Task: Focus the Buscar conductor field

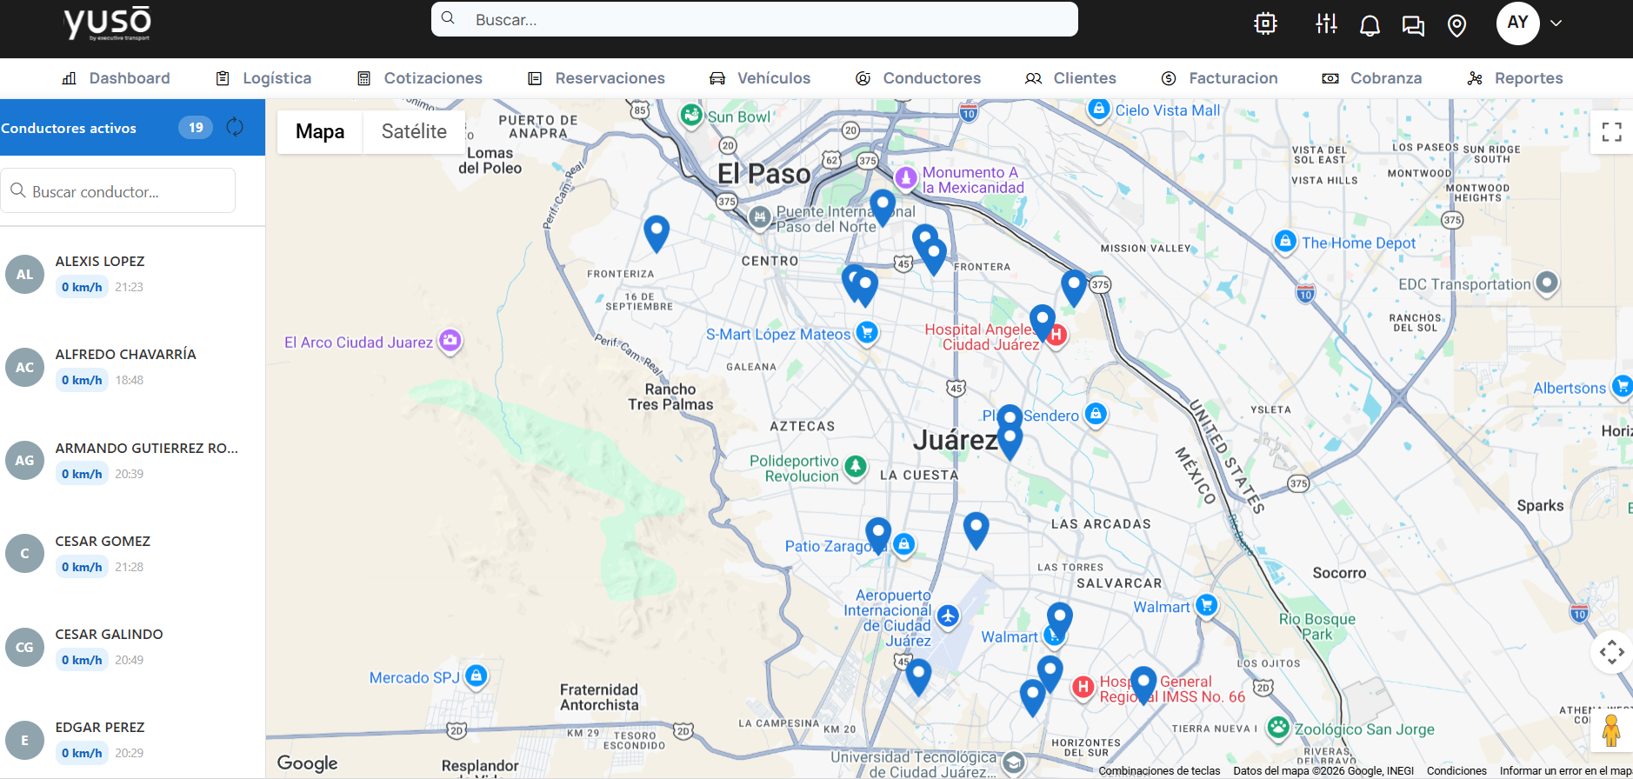Action: (x=117, y=190)
